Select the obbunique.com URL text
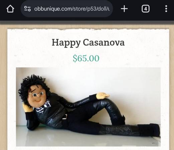 (x=72, y=9)
